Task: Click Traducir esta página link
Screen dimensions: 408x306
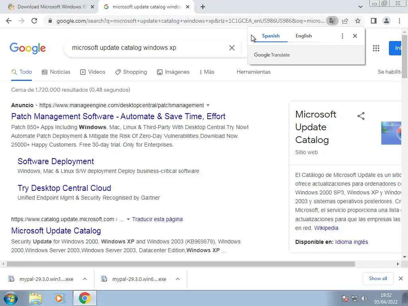Action: pos(157,220)
